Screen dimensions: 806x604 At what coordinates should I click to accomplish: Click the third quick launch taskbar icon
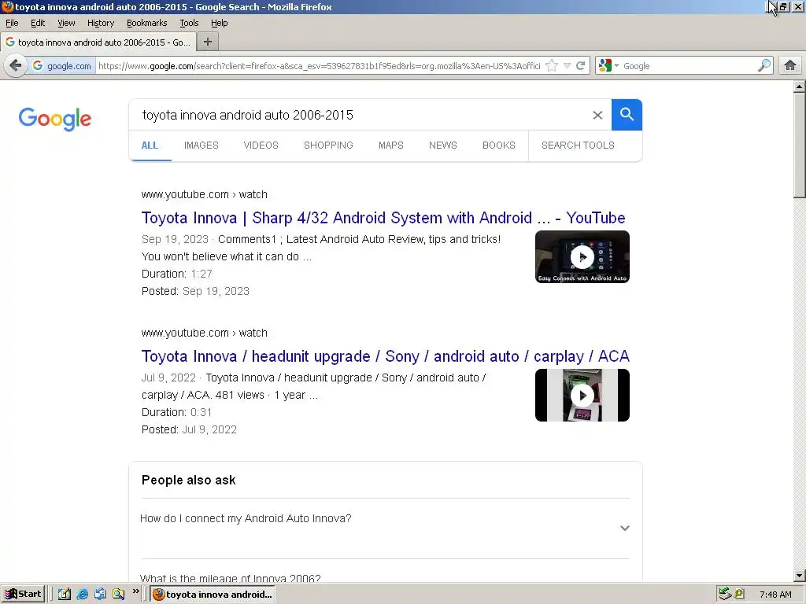[x=100, y=595]
